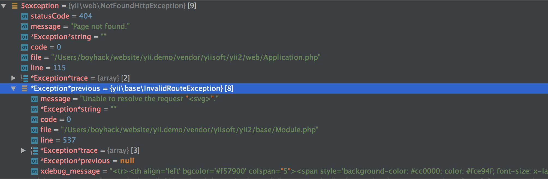Click the statusCode field icon
The width and height of the screenshot is (548, 179).
pyautogui.click(x=25, y=16)
